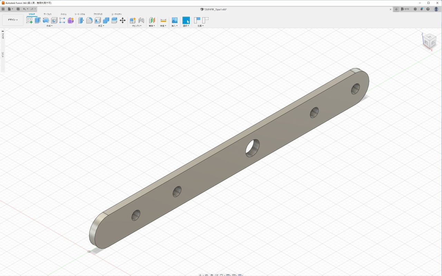Select the Revolve tool
Image resolution: width=442 pixels, height=276 pixels.
46,20
